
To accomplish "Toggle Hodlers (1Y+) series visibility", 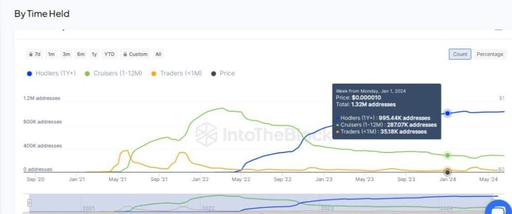I will coord(51,74).
